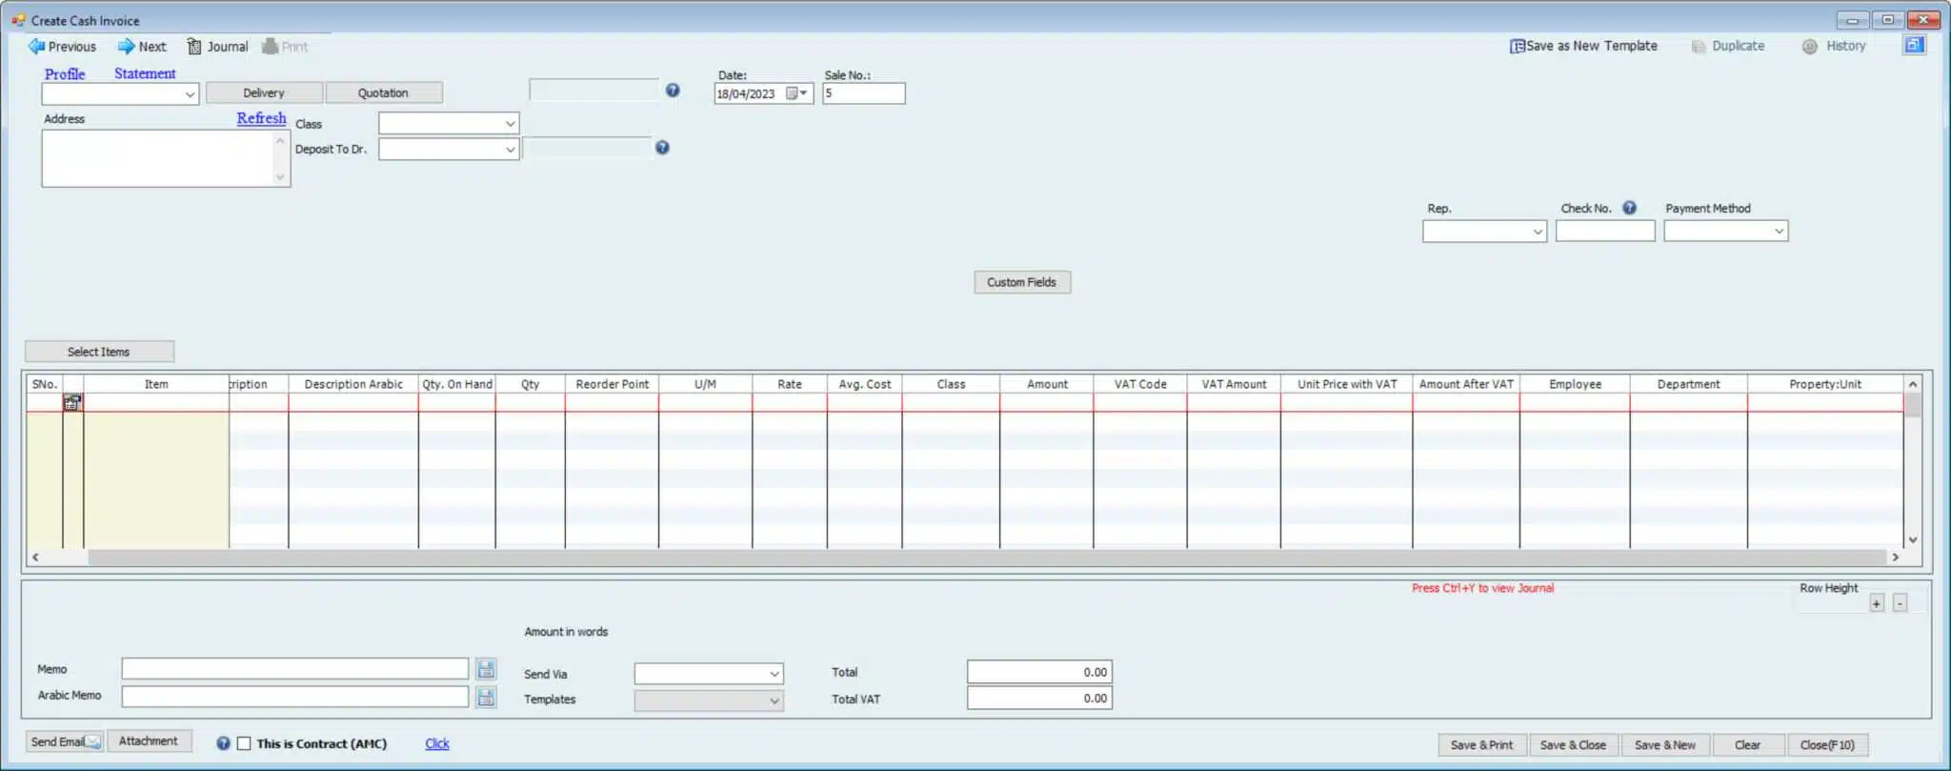Open the Deposit To Dr. dropdown

pyautogui.click(x=510, y=150)
